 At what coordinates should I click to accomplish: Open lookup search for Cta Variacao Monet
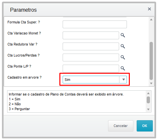(x=123, y=35)
